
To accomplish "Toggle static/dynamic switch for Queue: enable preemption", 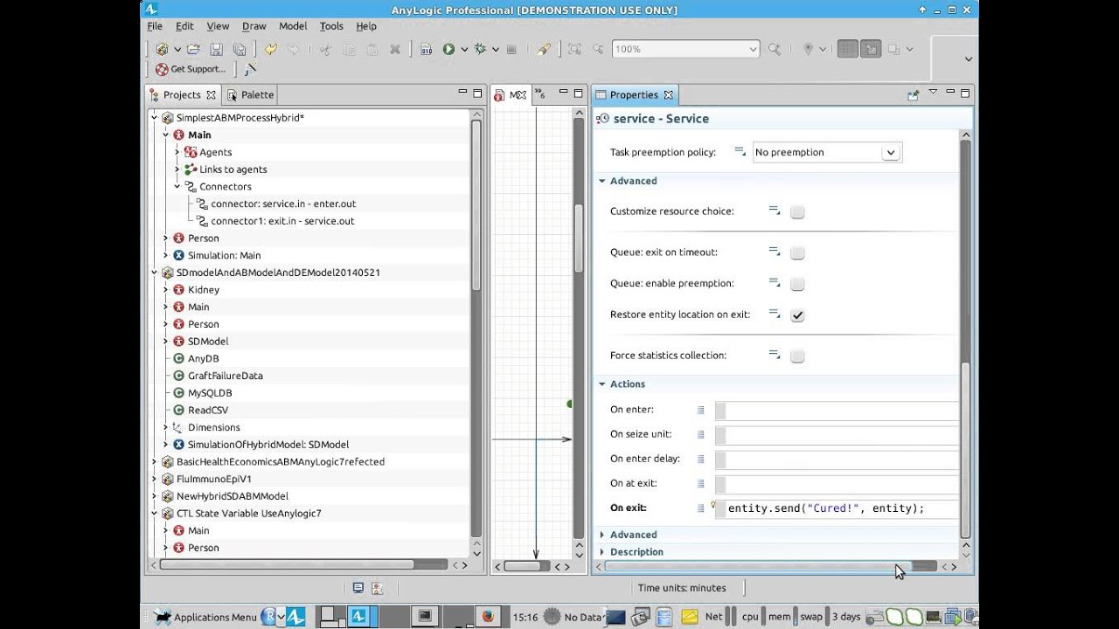I will coord(775,283).
